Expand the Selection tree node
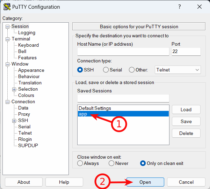 pyautogui.click(x=14, y=89)
